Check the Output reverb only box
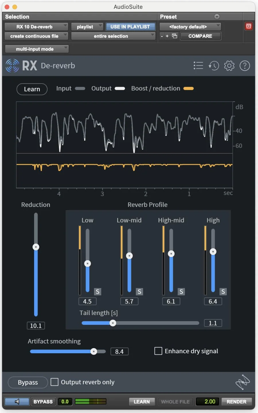Image resolution: width=258 pixels, height=413 pixels. pyautogui.click(x=54, y=382)
